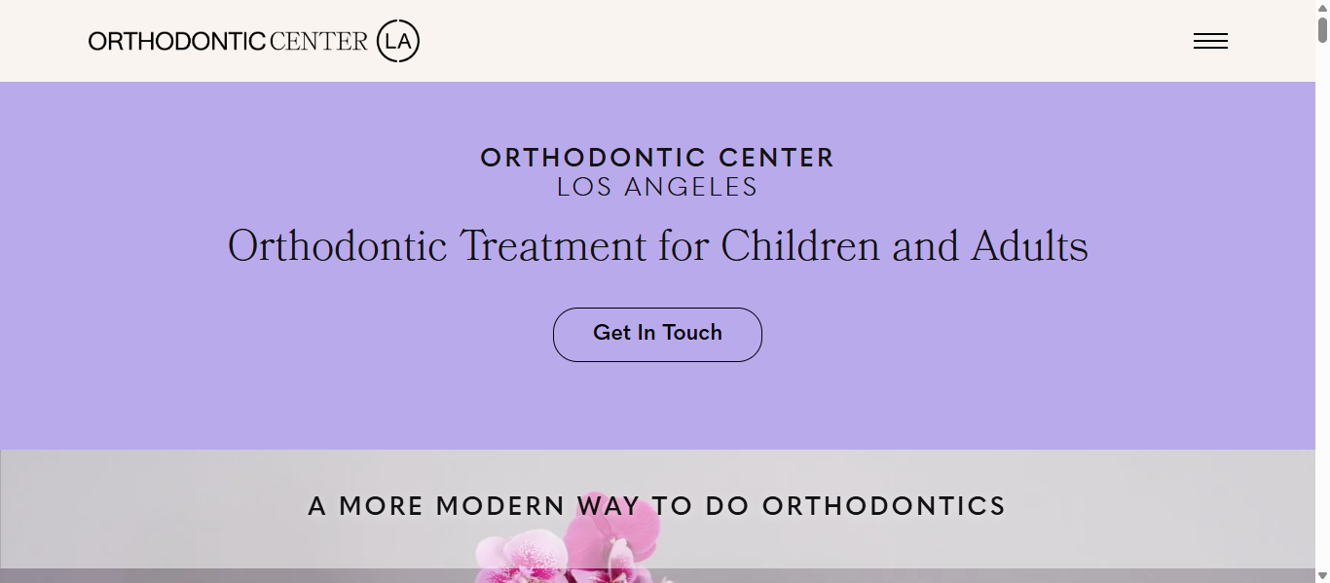
Task: Click the word Adults in hero headline
Action: point(1030,245)
